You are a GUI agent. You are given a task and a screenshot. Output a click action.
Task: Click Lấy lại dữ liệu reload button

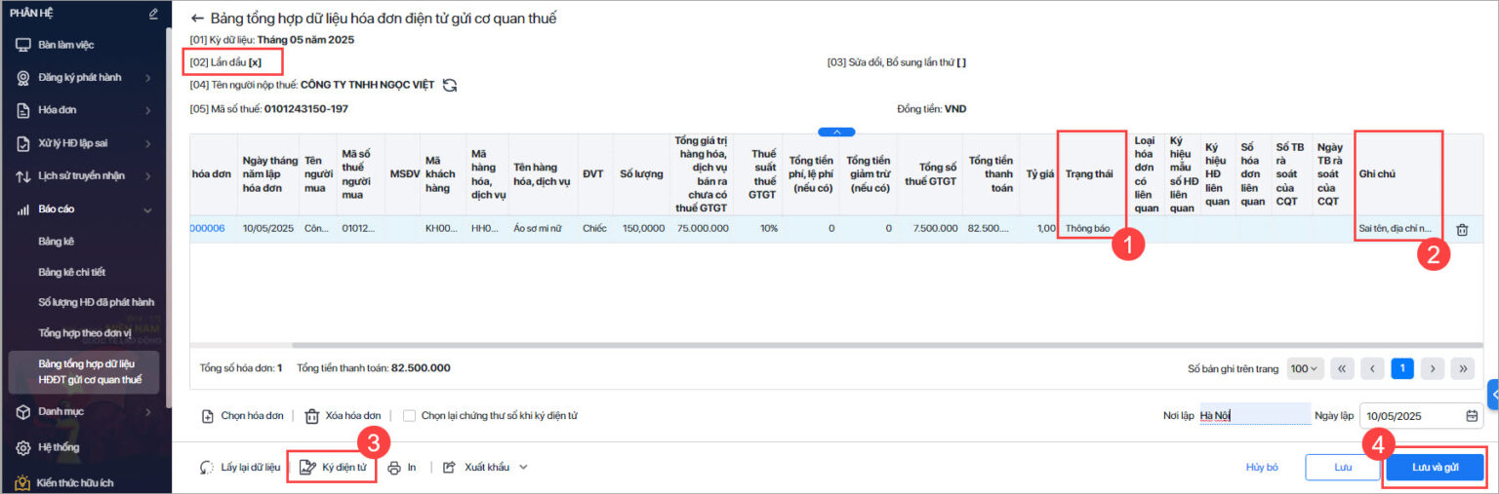coord(240,467)
